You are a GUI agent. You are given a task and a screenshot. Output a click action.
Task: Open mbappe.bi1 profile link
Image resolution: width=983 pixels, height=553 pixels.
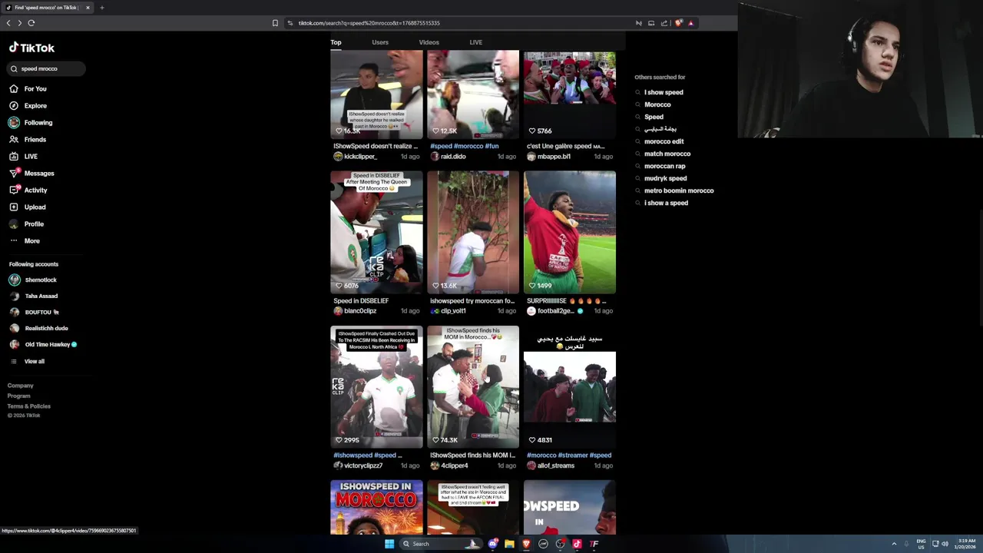tap(549, 157)
